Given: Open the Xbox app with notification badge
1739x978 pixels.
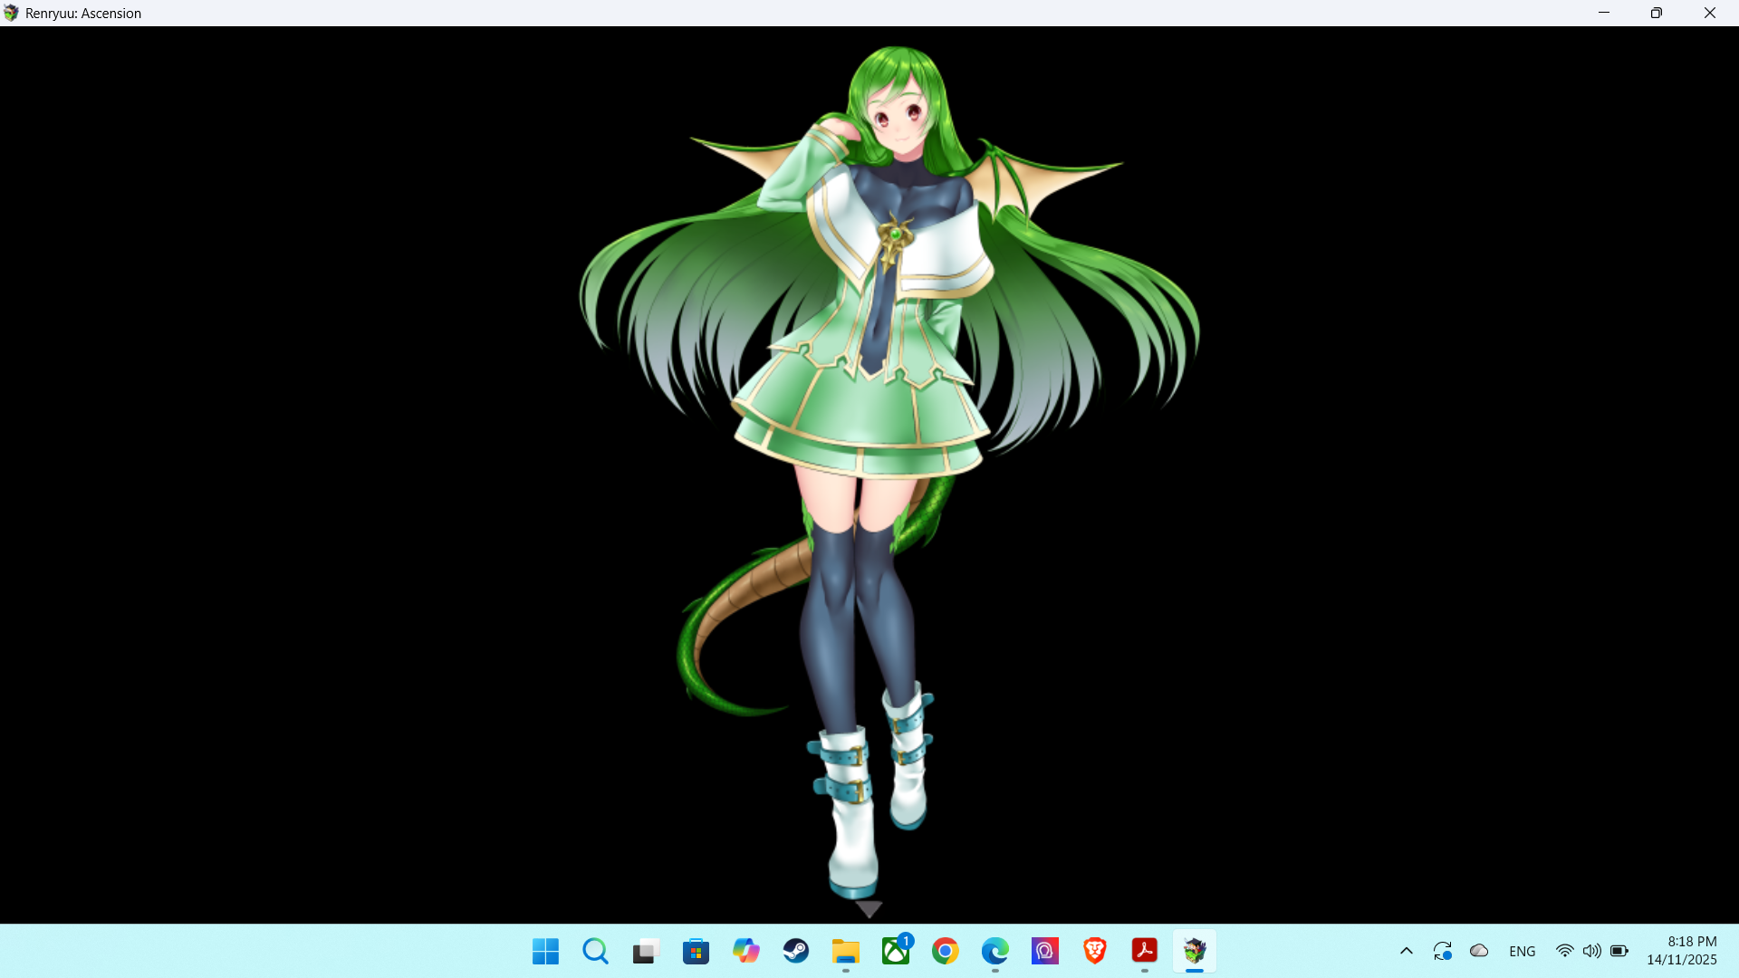Looking at the screenshot, I should point(896,951).
